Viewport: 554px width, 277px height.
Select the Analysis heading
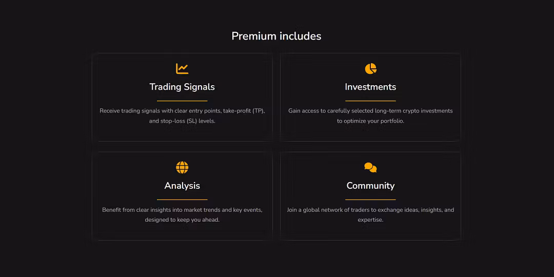point(182,186)
